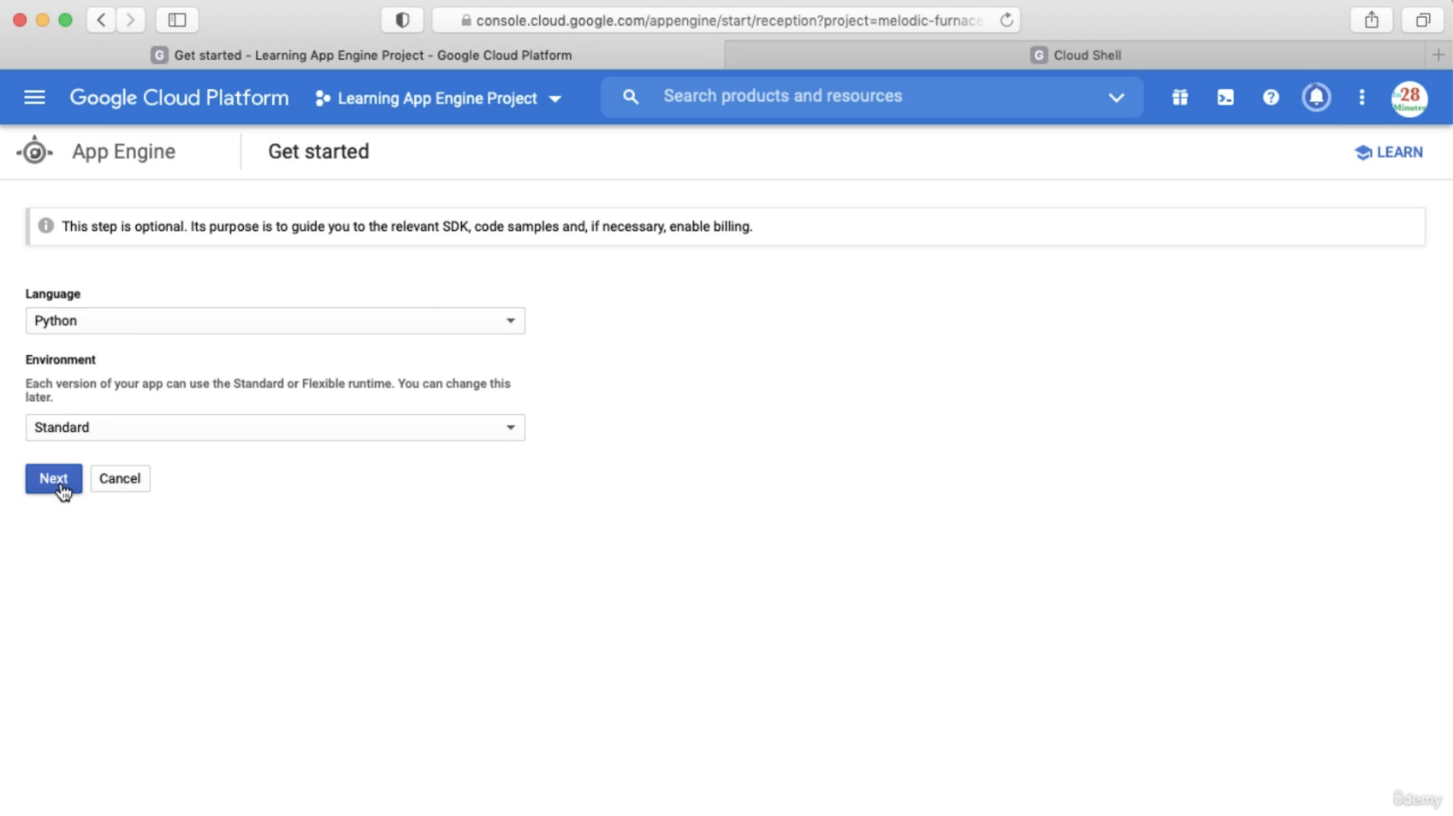The width and height of the screenshot is (1453, 816).
Task: Open the notifications bell
Action: point(1316,98)
